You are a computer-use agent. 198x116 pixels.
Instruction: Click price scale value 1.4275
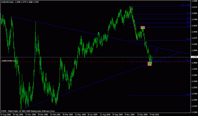coord(195,38)
